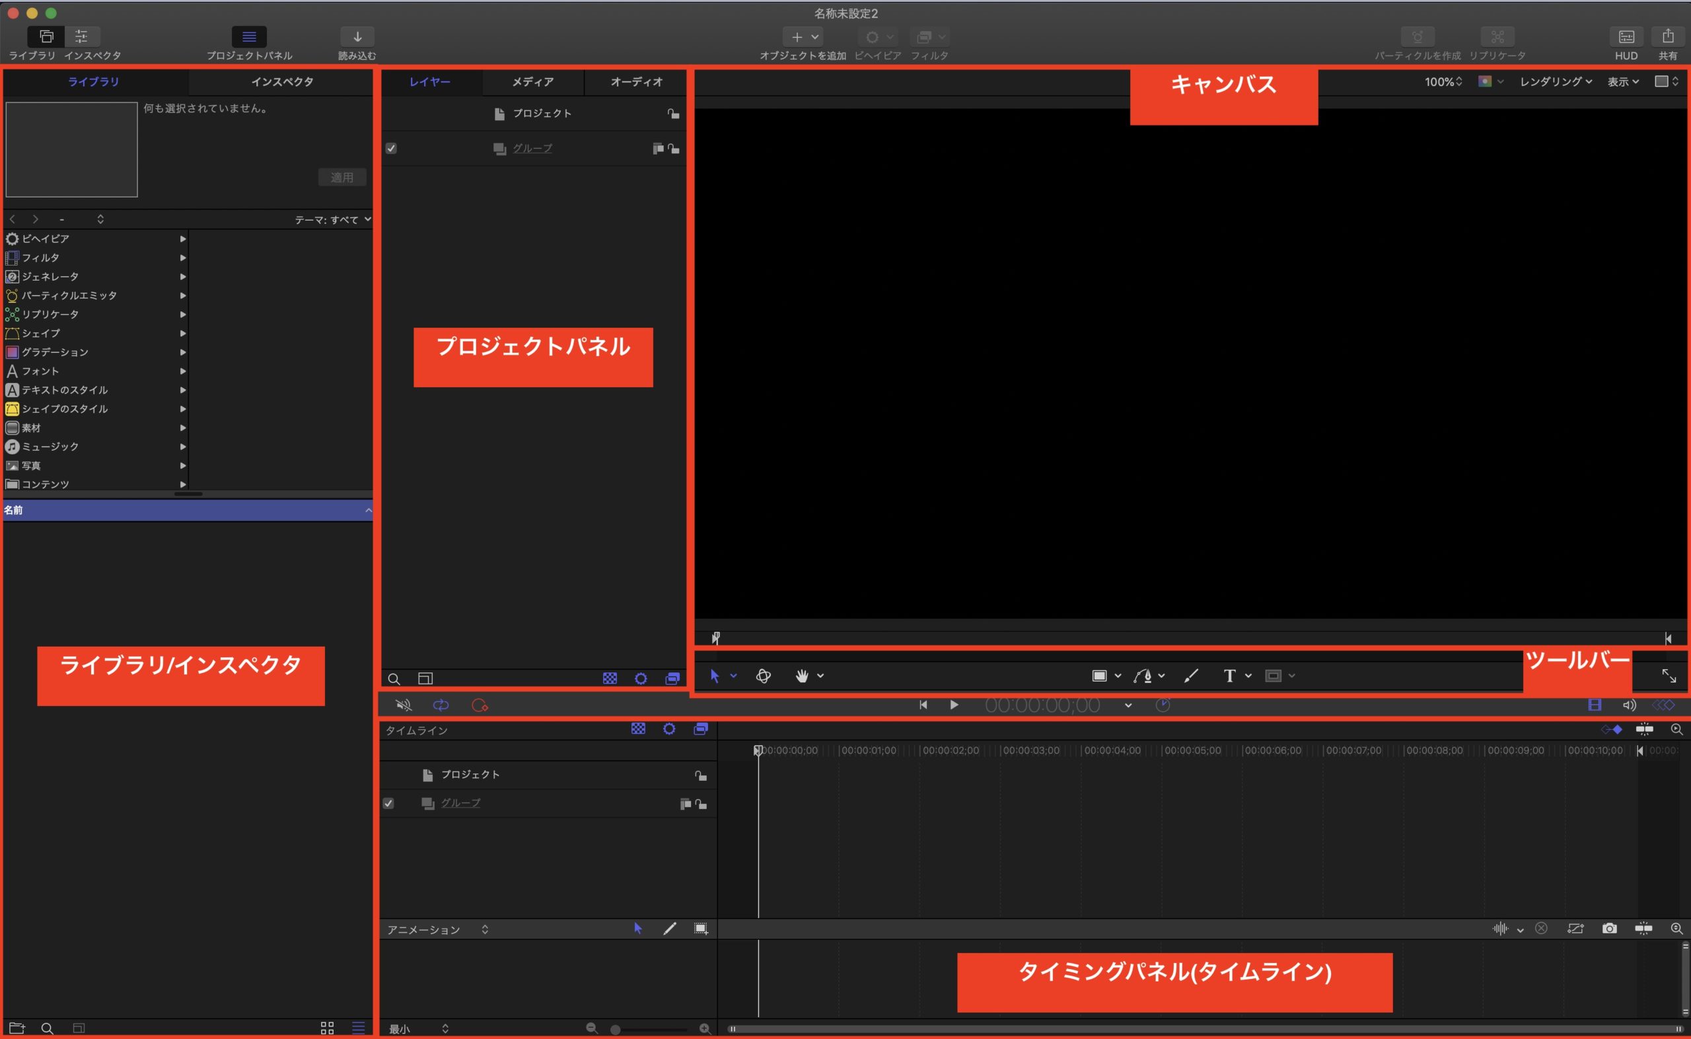
Task: Choose the Hand pan tool
Action: pos(801,676)
